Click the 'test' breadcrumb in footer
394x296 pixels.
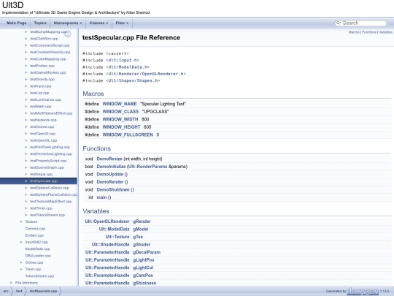(19, 291)
